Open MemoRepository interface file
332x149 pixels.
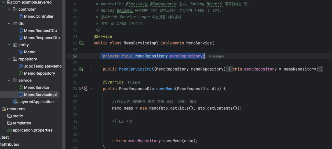(40, 73)
